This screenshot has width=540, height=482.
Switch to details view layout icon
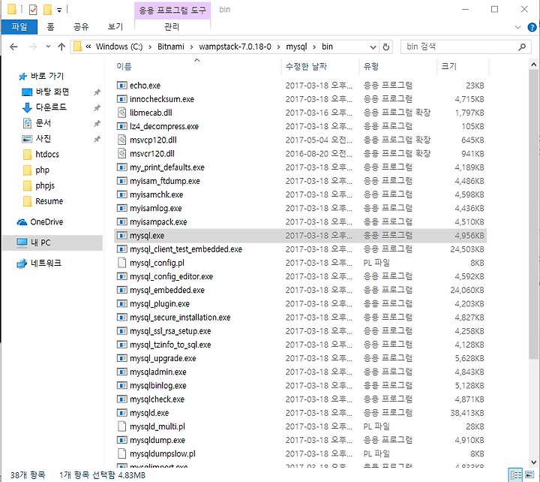point(515,474)
